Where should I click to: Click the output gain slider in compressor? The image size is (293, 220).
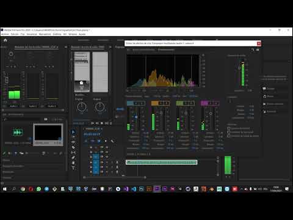(239, 68)
